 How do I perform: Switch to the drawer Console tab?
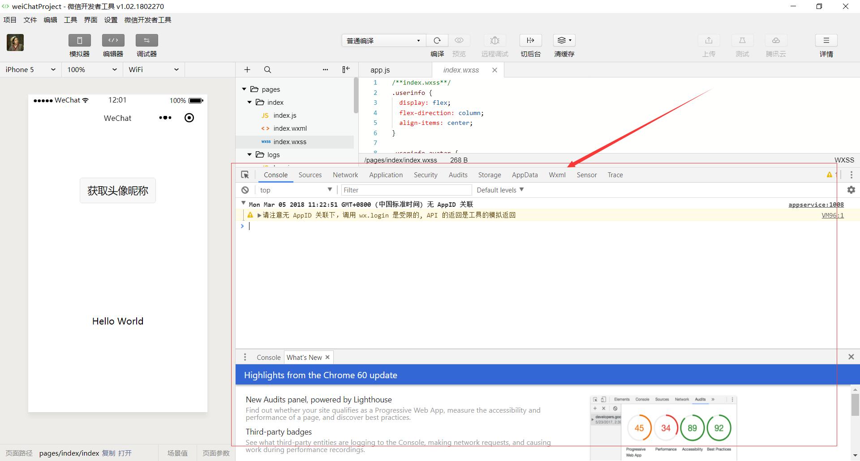coord(268,357)
